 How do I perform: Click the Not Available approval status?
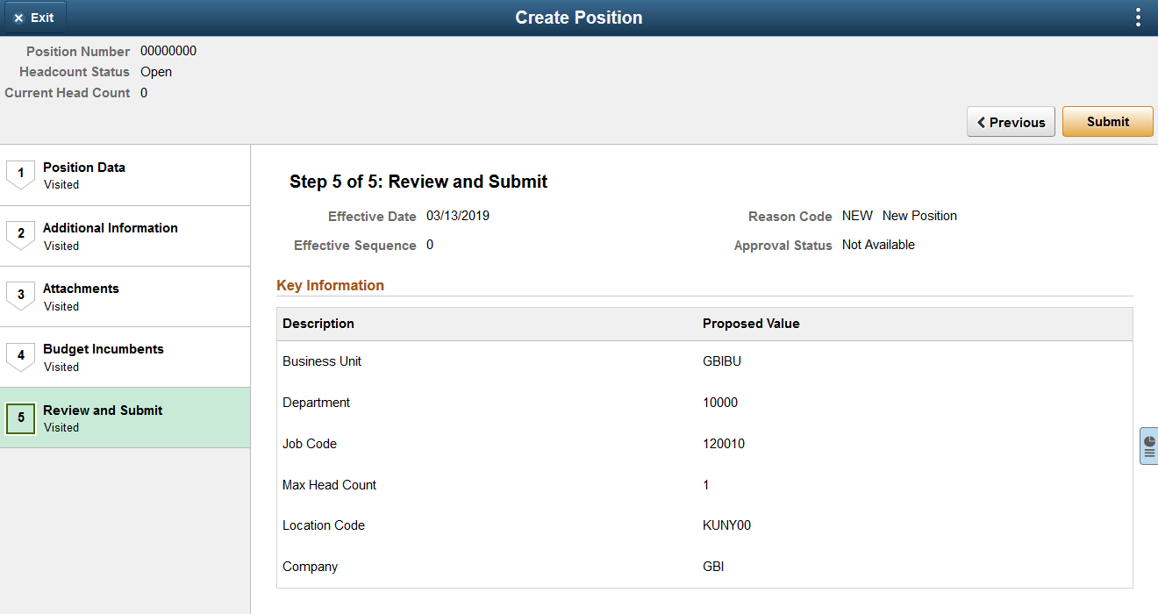(x=878, y=245)
